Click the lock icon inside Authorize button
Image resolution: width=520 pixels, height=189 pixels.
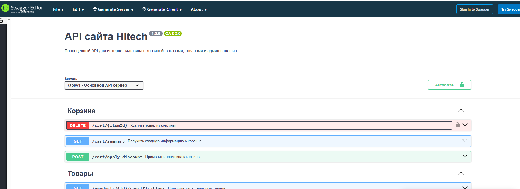tap(462, 85)
